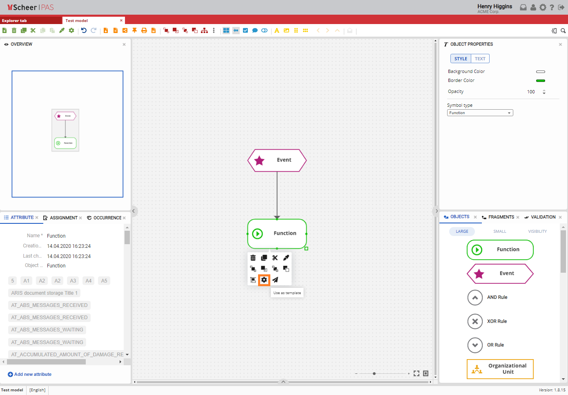This screenshot has width=568, height=395.
Task: Click the blue undo arrow
Action: click(84, 31)
